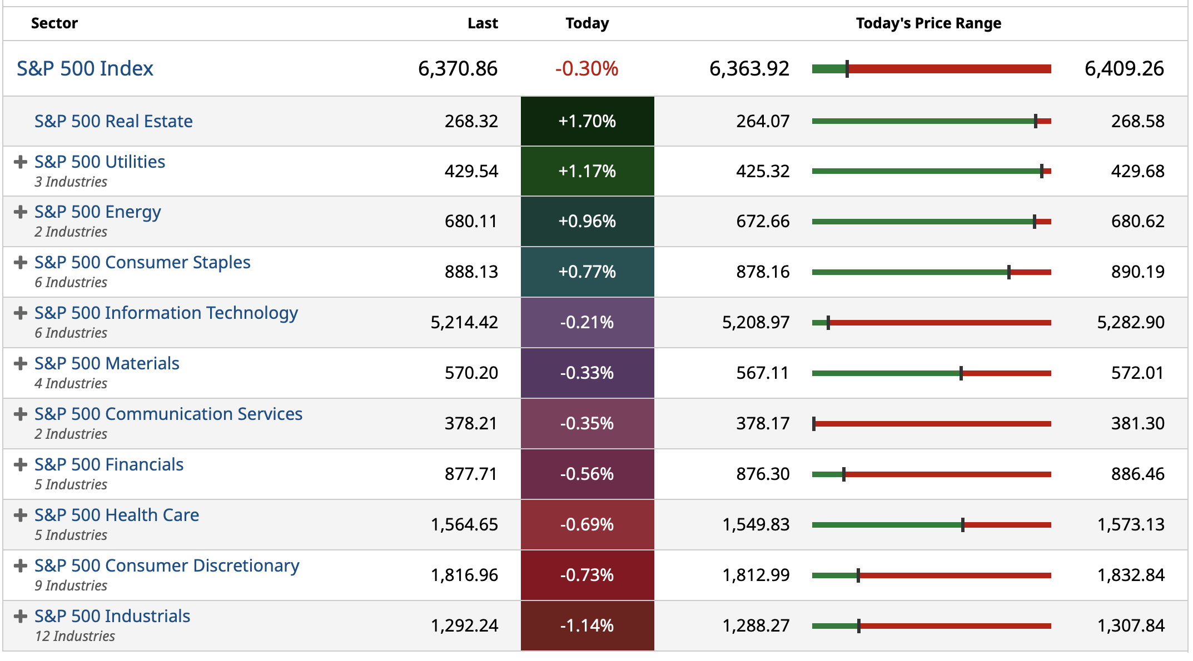The image size is (1193, 661).
Task: Click the plus icon beside Industrials
Action: tap(21, 617)
